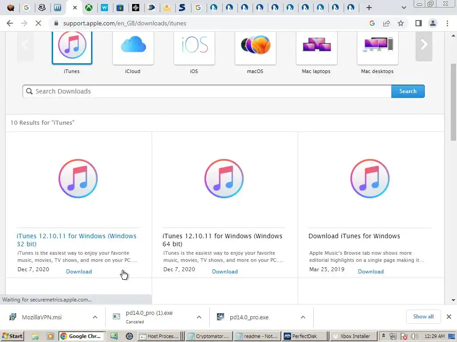Viewport: 457px width, 342px height.
Task: Switch to the Xbox tab
Action: (89, 8)
